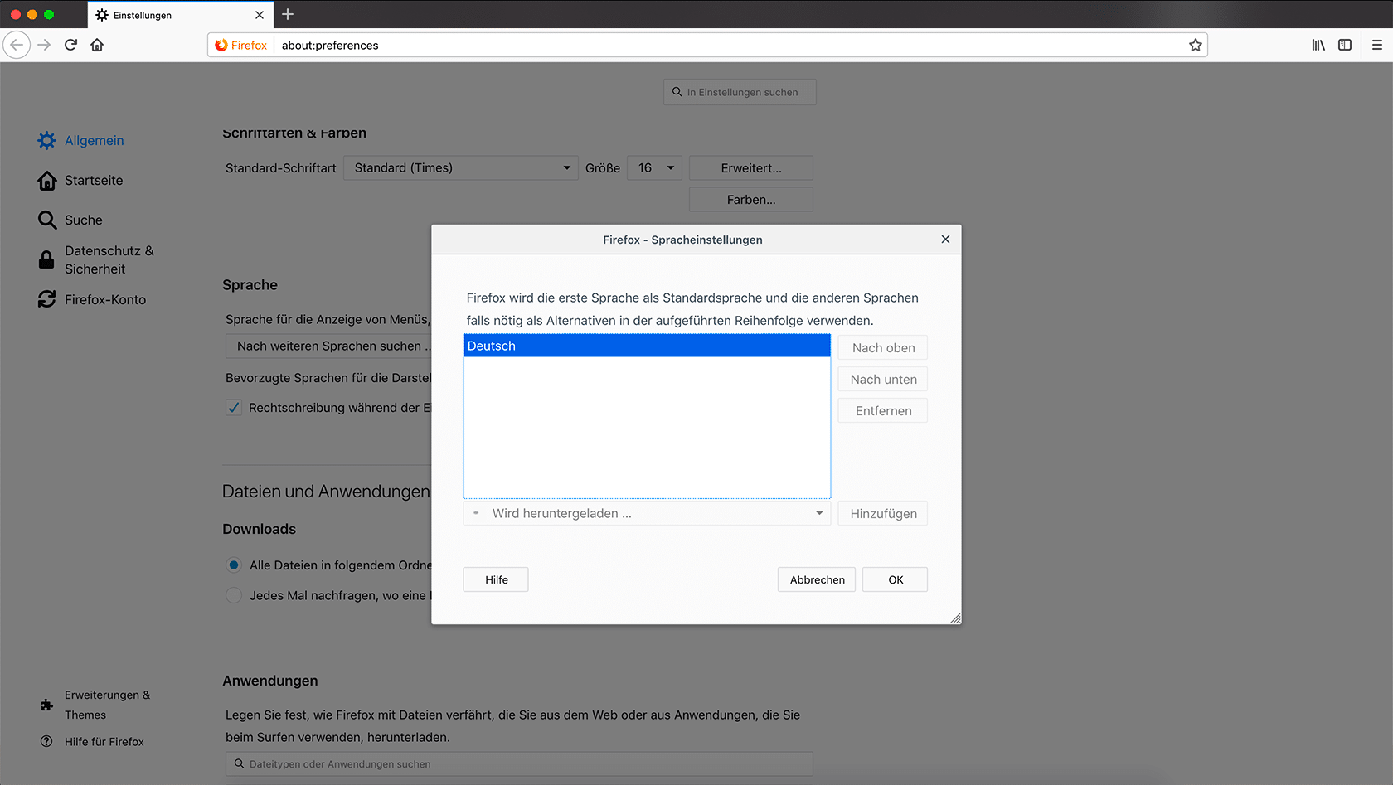Close the Spracheinstellungen dialog
The height and width of the screenshot is (785, 1393).
point(945,239)
